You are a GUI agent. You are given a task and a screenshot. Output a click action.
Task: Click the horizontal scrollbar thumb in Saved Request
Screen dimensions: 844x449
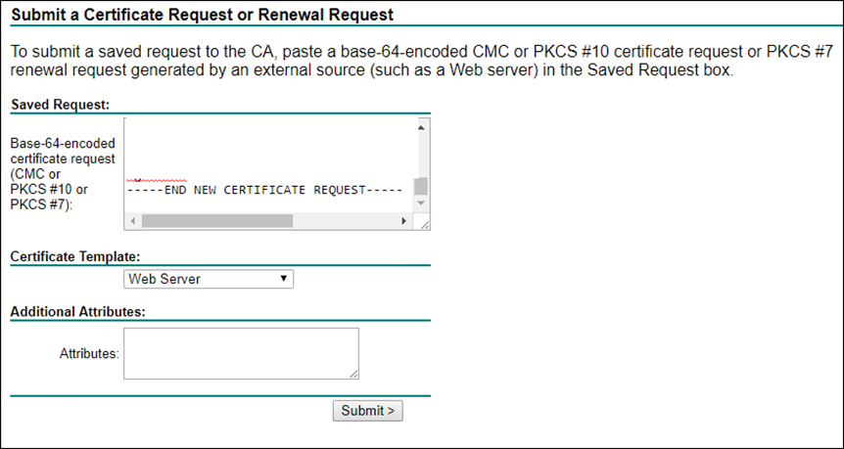(217, 221)
